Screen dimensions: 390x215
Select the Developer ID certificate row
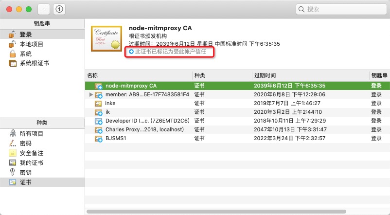pyautogui.click(x=237, y=121)
